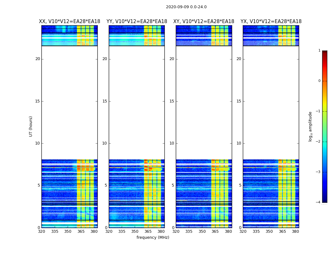The width and height of the screenshot is (332, 253).
Task: Click the YX panel title
Action: [x=271, y=22]
